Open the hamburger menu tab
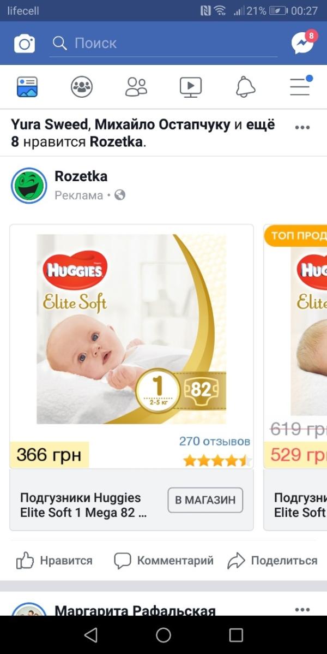 pyautogui.click(x=301, y=86)
